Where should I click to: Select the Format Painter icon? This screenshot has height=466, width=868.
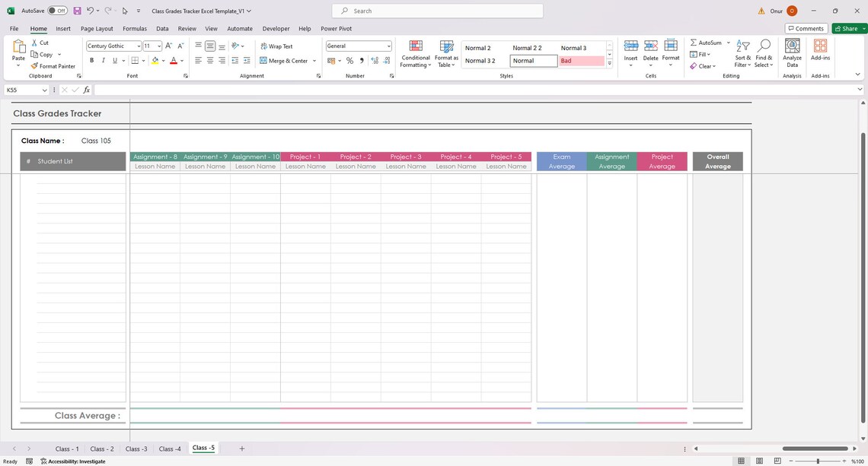[53, 66]
